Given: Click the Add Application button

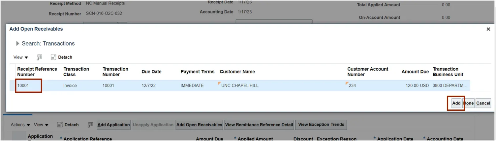Looking at the screenshot, I should point(114,125).
